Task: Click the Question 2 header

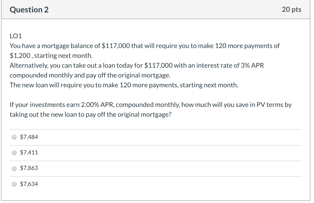Action: [29, 10]
